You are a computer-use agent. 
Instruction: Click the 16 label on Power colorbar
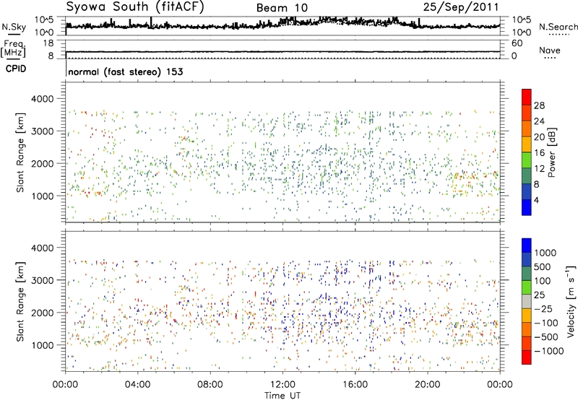coord(539,153)
